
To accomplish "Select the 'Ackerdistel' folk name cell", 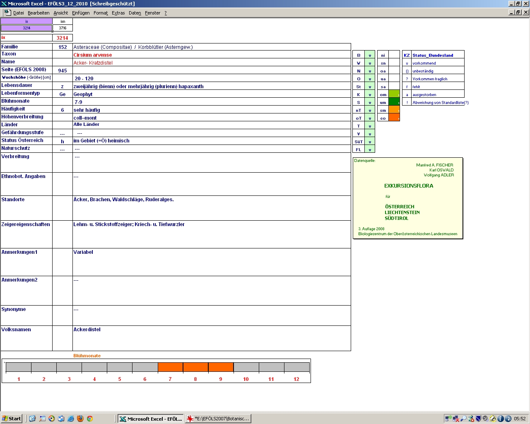I will point(212,338).
